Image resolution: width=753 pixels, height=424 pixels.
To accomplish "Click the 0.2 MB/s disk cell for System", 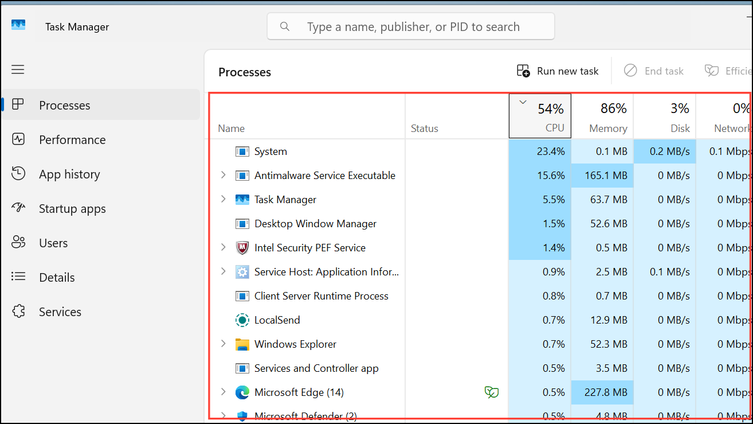I will click(665, 151).
